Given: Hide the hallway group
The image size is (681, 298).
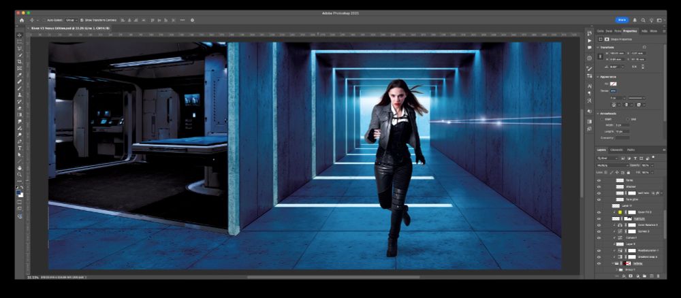Looking at the screenshot, I should click(x=599, y=263).
